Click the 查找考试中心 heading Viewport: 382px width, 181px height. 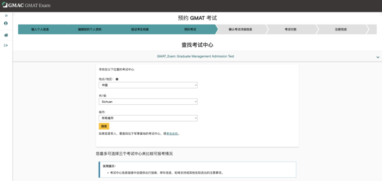[197, 45]
